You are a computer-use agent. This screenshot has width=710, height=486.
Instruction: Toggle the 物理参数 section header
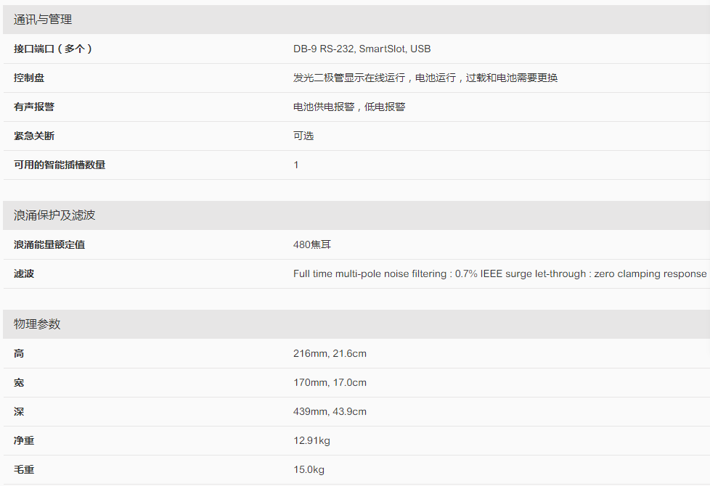(37, 324)
